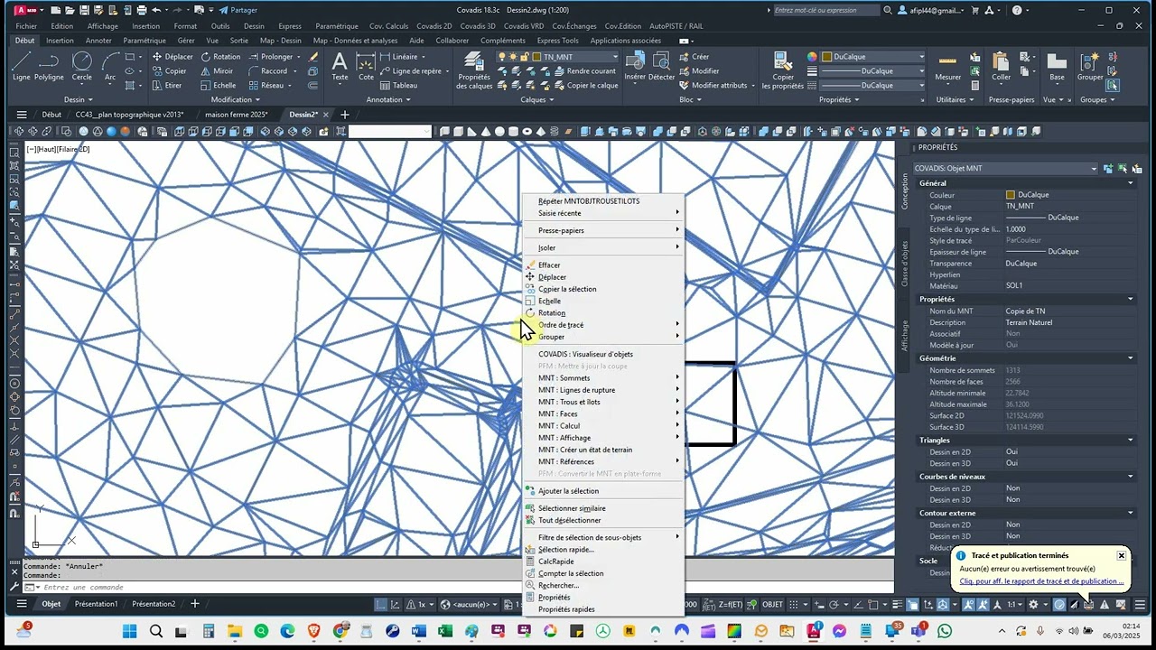Image resolution: width=1156 pixels, height=650 pixels.
Task: Click the keyword search box in title bar
Action: pyautogui.click(x=826, y=10)
